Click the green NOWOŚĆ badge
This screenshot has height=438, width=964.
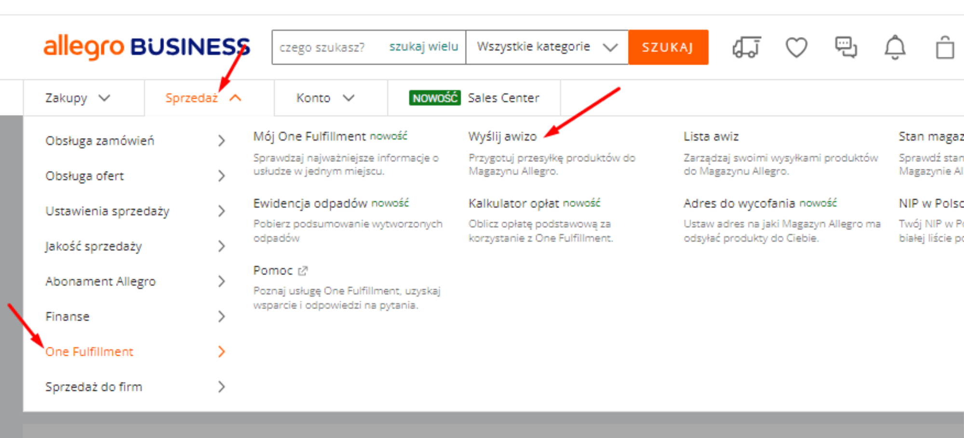435,98
